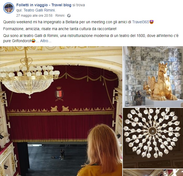Click the people on the stage floor
This screenshot has width=183, height=176.
click(x=59, y=154)
